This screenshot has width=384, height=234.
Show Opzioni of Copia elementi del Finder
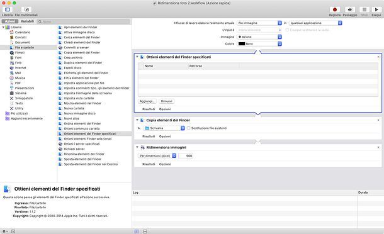tap(165, 136)
